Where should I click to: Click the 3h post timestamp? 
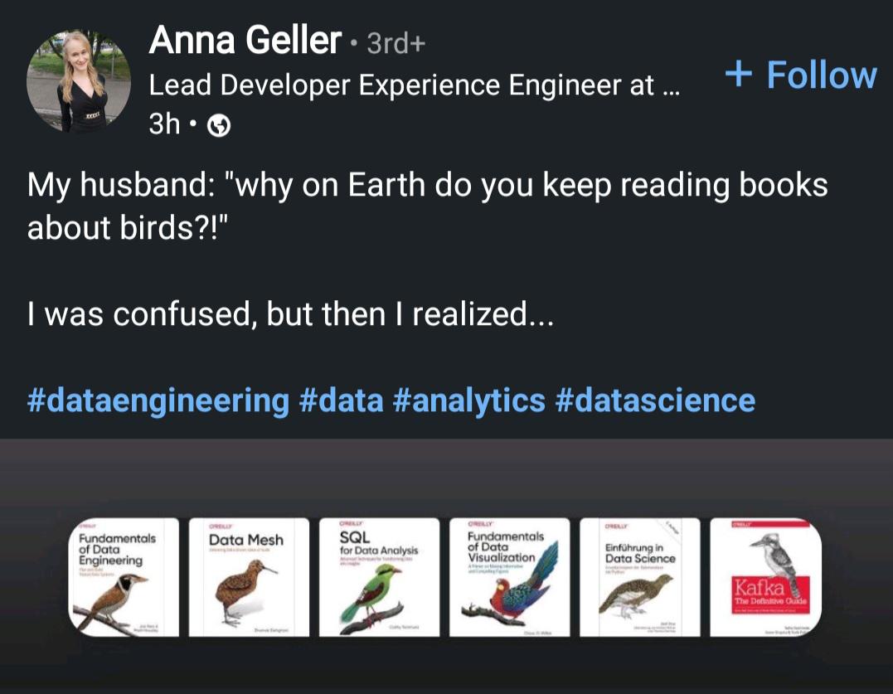pos(164,124)
